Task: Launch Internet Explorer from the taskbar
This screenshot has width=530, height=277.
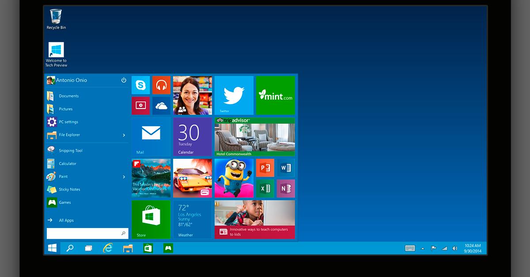Action: (x=107, y=248)
